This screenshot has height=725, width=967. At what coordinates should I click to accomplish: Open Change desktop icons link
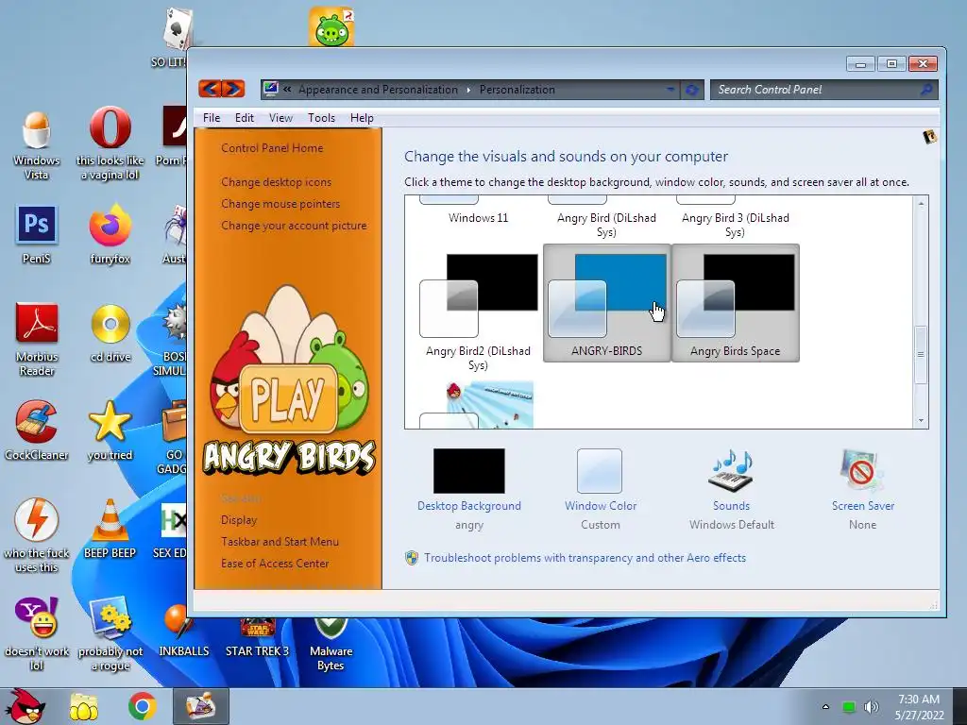[277, 182]
